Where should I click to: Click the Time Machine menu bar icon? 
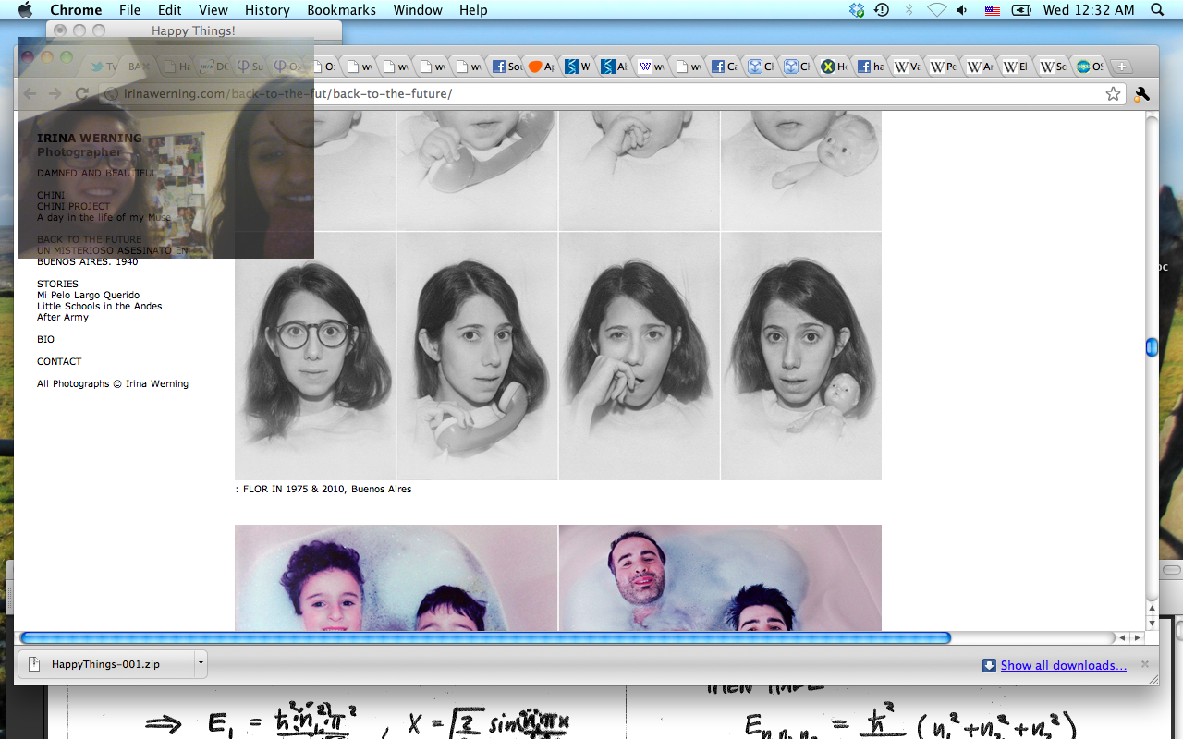coord(882,10)
